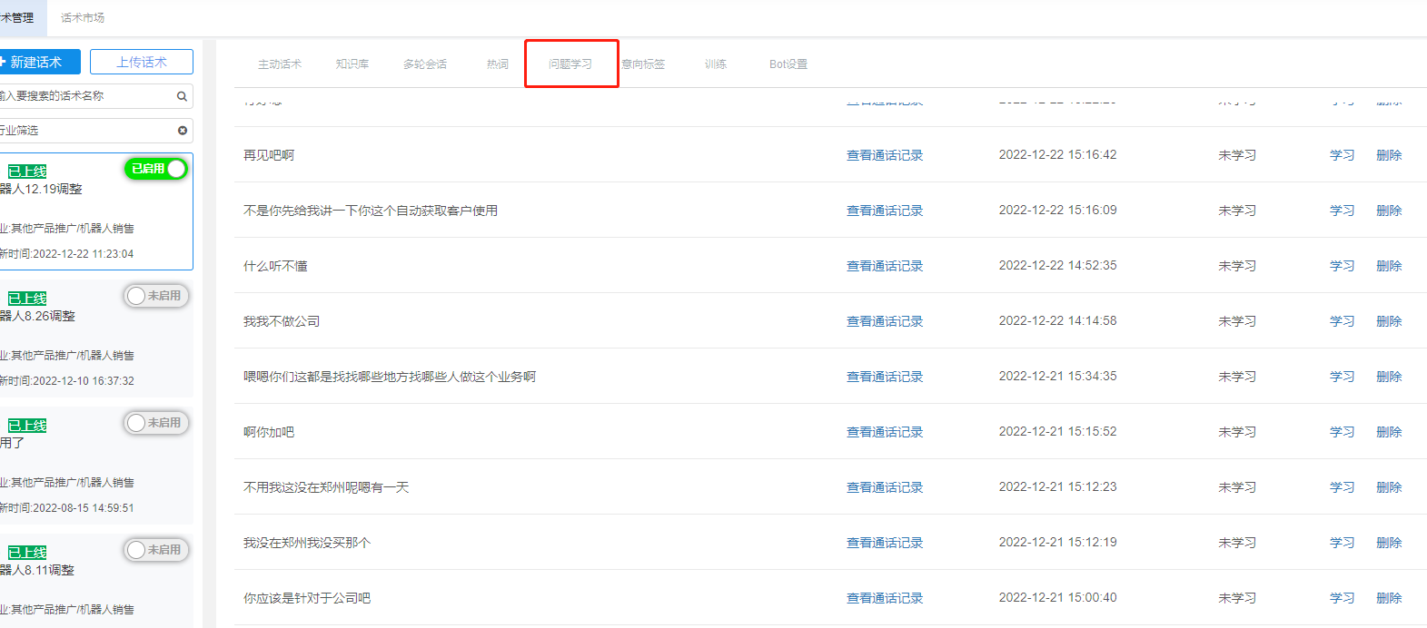This screenshot has height=628, width=1427.
Task: View call record for 我我不做公司
Action: 885,321
